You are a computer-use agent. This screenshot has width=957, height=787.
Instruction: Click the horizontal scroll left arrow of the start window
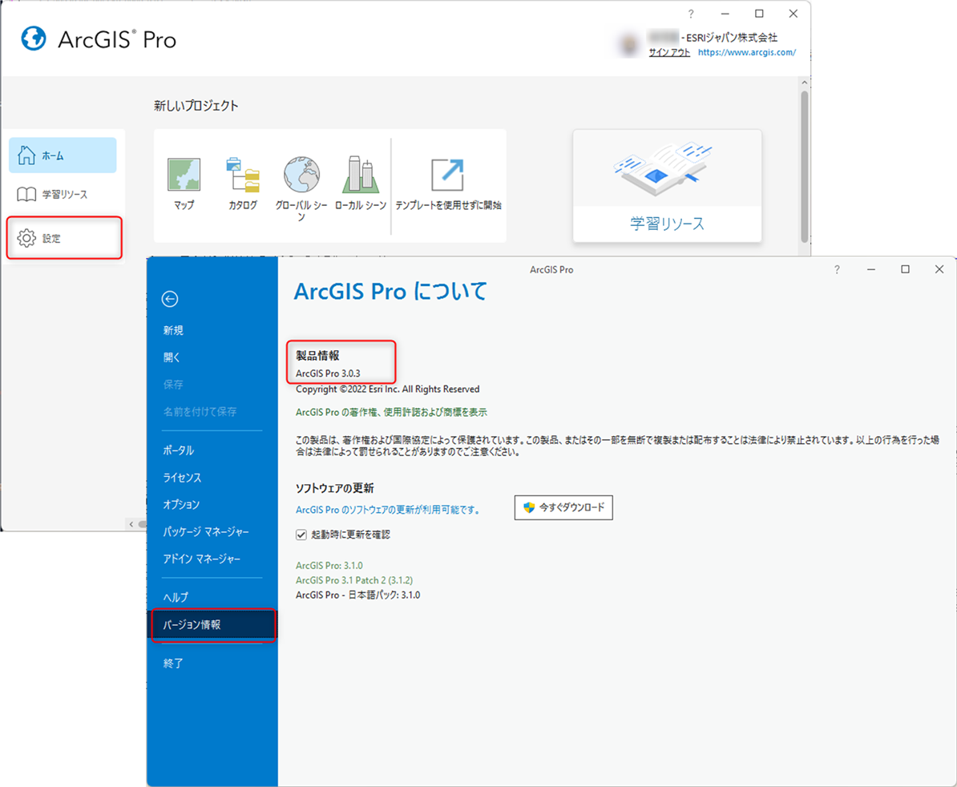pyautogui.click(x=131, y=524)
